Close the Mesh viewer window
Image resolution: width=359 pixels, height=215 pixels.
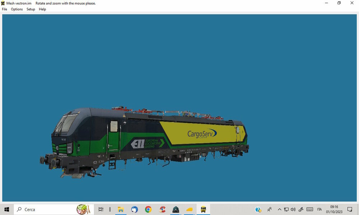[x=352, y=3]
